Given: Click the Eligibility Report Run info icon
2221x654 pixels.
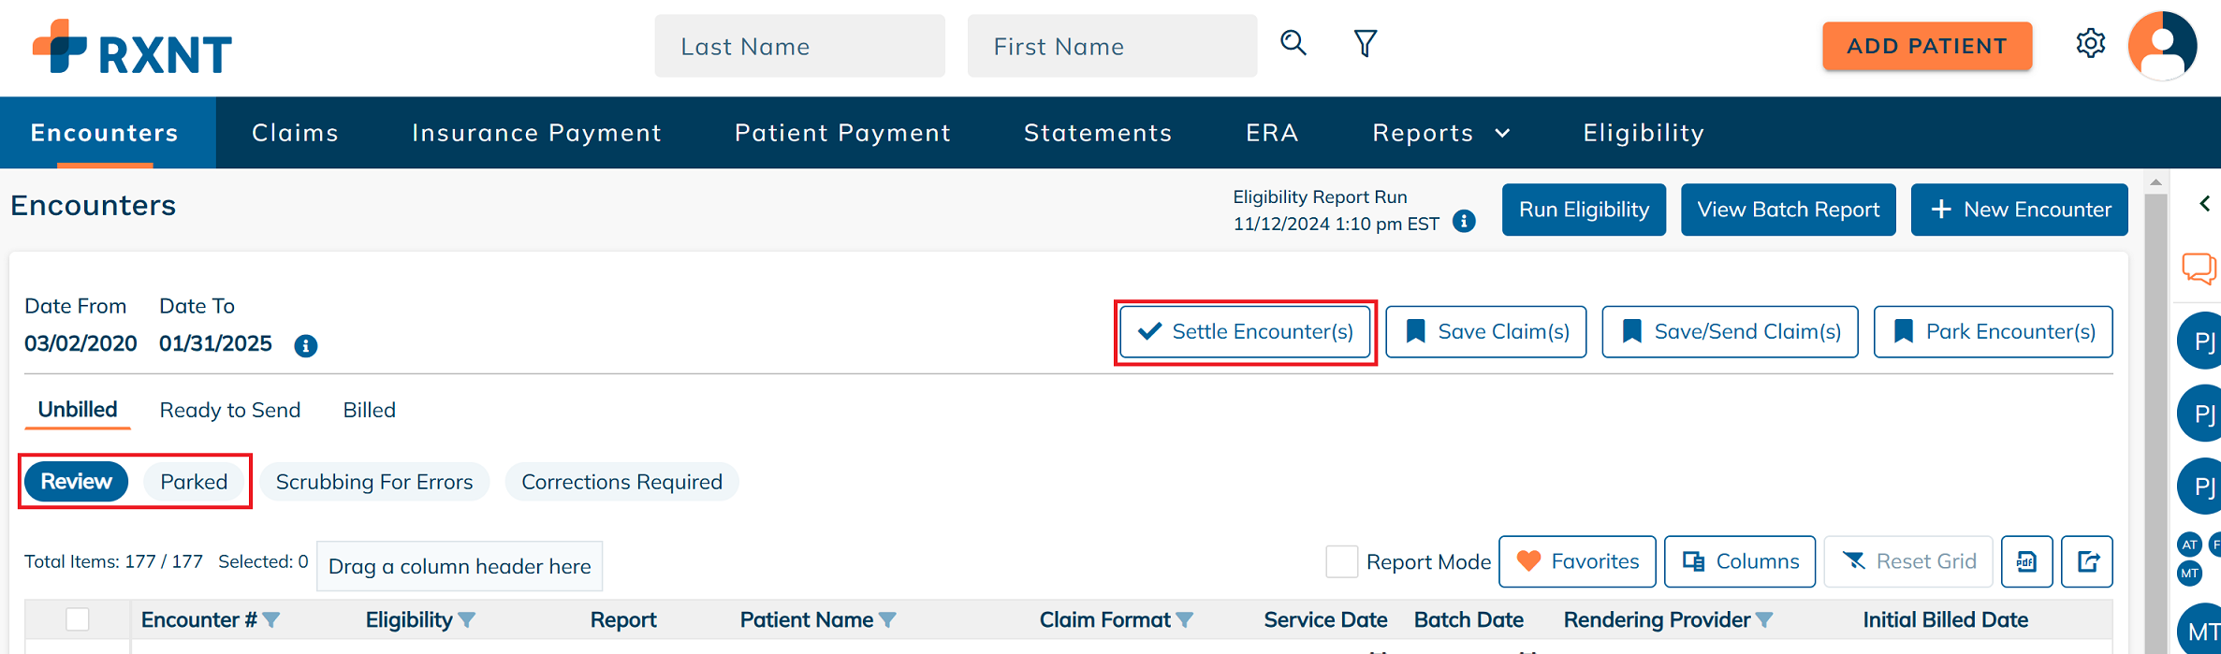Looking at the screenshot, I should (1464, 222).
